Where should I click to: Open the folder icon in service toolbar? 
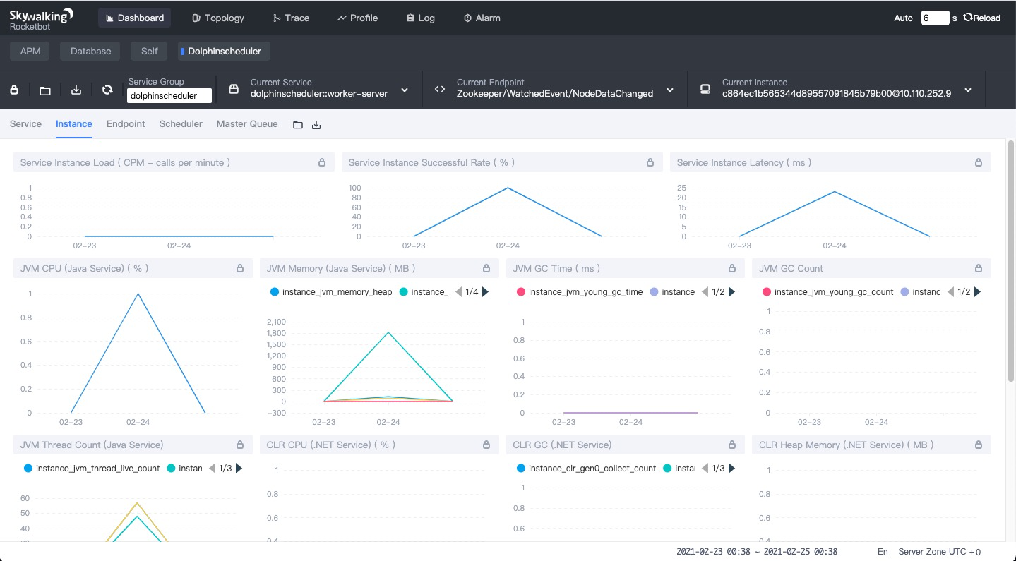click(x=45, y=90)
